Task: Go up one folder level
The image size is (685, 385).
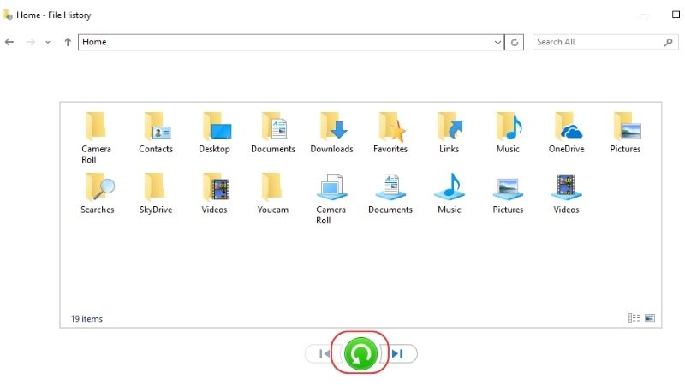Action: point(68,42)
